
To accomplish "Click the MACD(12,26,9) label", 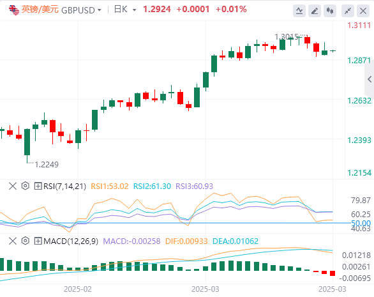I will point(71,241).
